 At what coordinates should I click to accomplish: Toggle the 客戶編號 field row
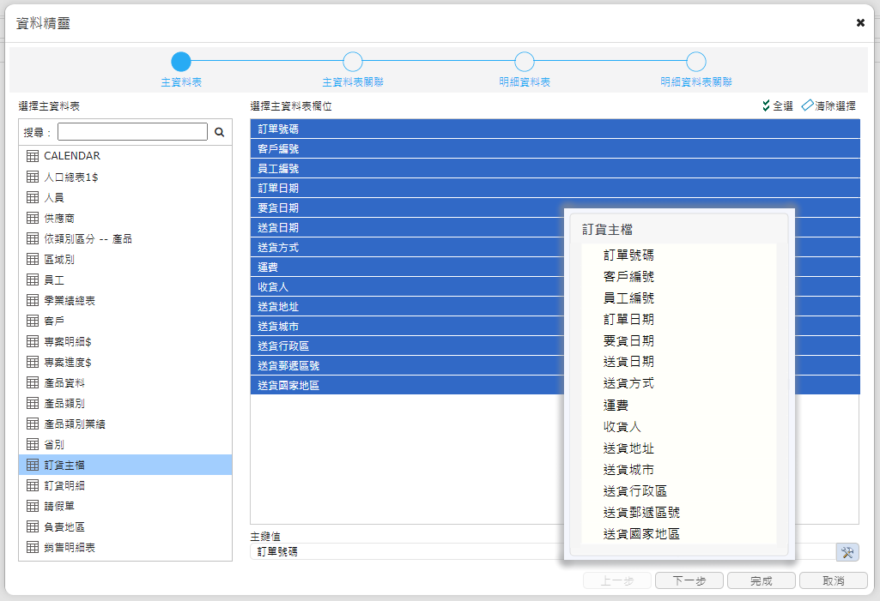click(x=555, y=148)
